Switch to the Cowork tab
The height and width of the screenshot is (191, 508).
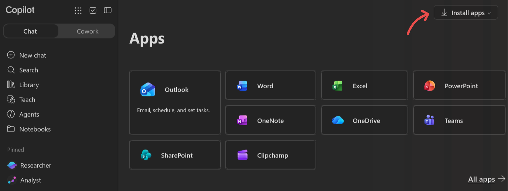pyautogui.click(x=87, y=31)
